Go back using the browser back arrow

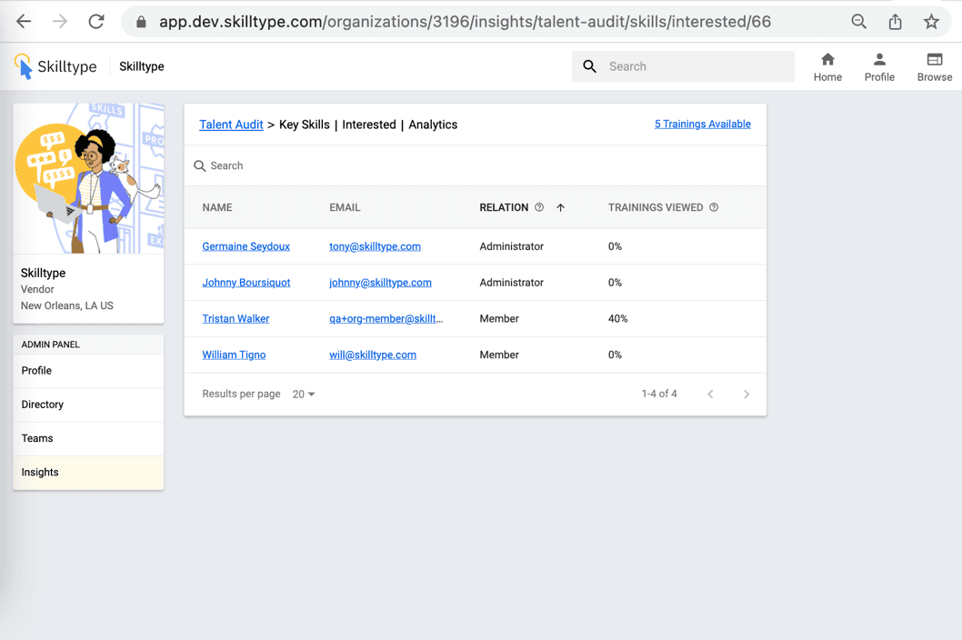click(24, 22)
